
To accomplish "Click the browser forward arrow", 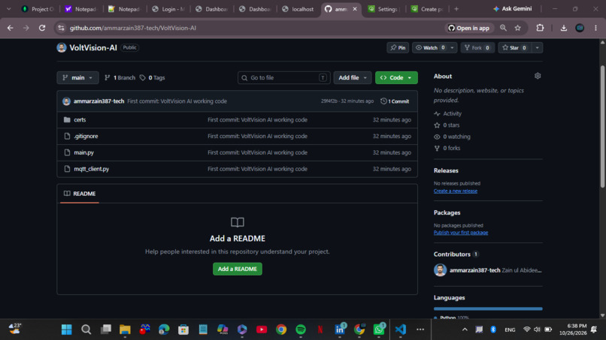I will point(26,28).
